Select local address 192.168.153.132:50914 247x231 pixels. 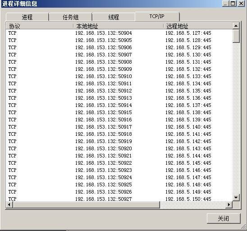(103, 105)
